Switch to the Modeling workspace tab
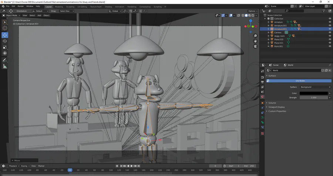 [59, 7]
